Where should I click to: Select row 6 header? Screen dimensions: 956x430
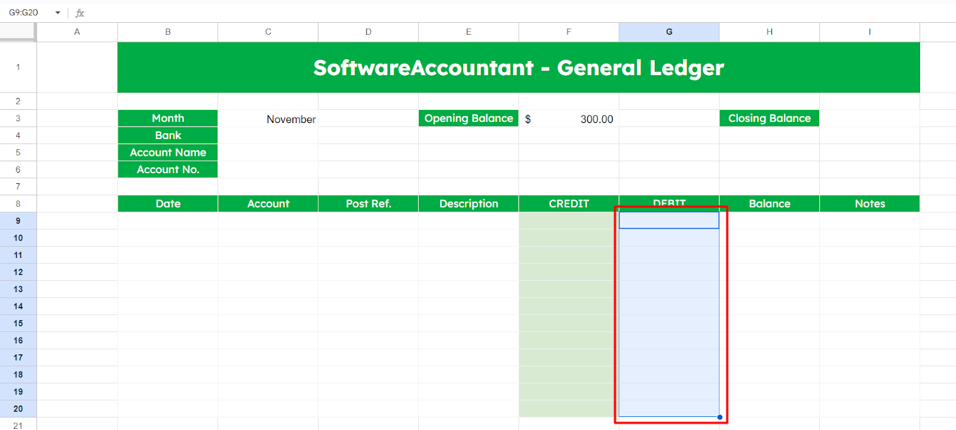[18, 170]
